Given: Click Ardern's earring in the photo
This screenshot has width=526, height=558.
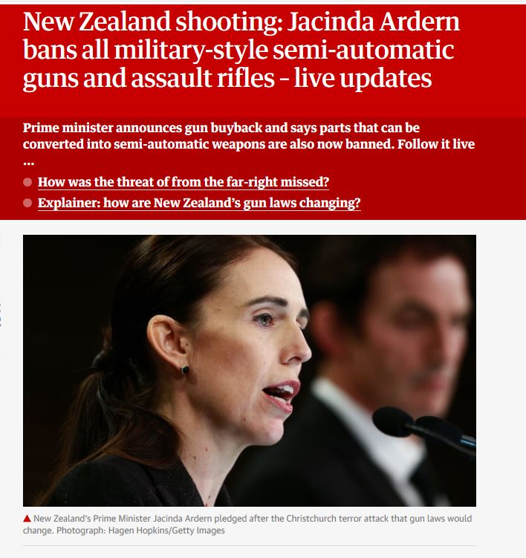Looking at the screenshot, I should 184,370.
